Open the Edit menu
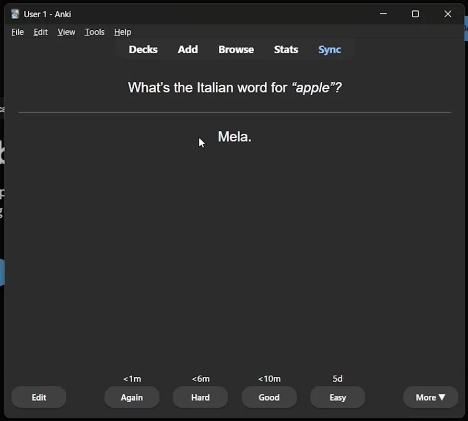This screenshot has width=468, height=421. (x=40, y=32)
